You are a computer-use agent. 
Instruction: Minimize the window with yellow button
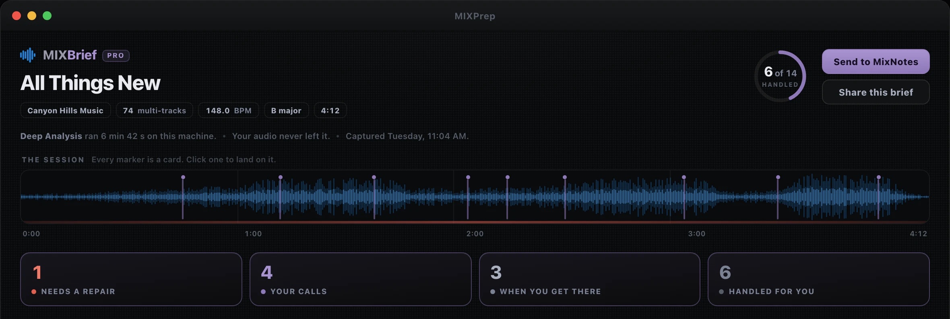pyautogui.click(x=32, y=16)
